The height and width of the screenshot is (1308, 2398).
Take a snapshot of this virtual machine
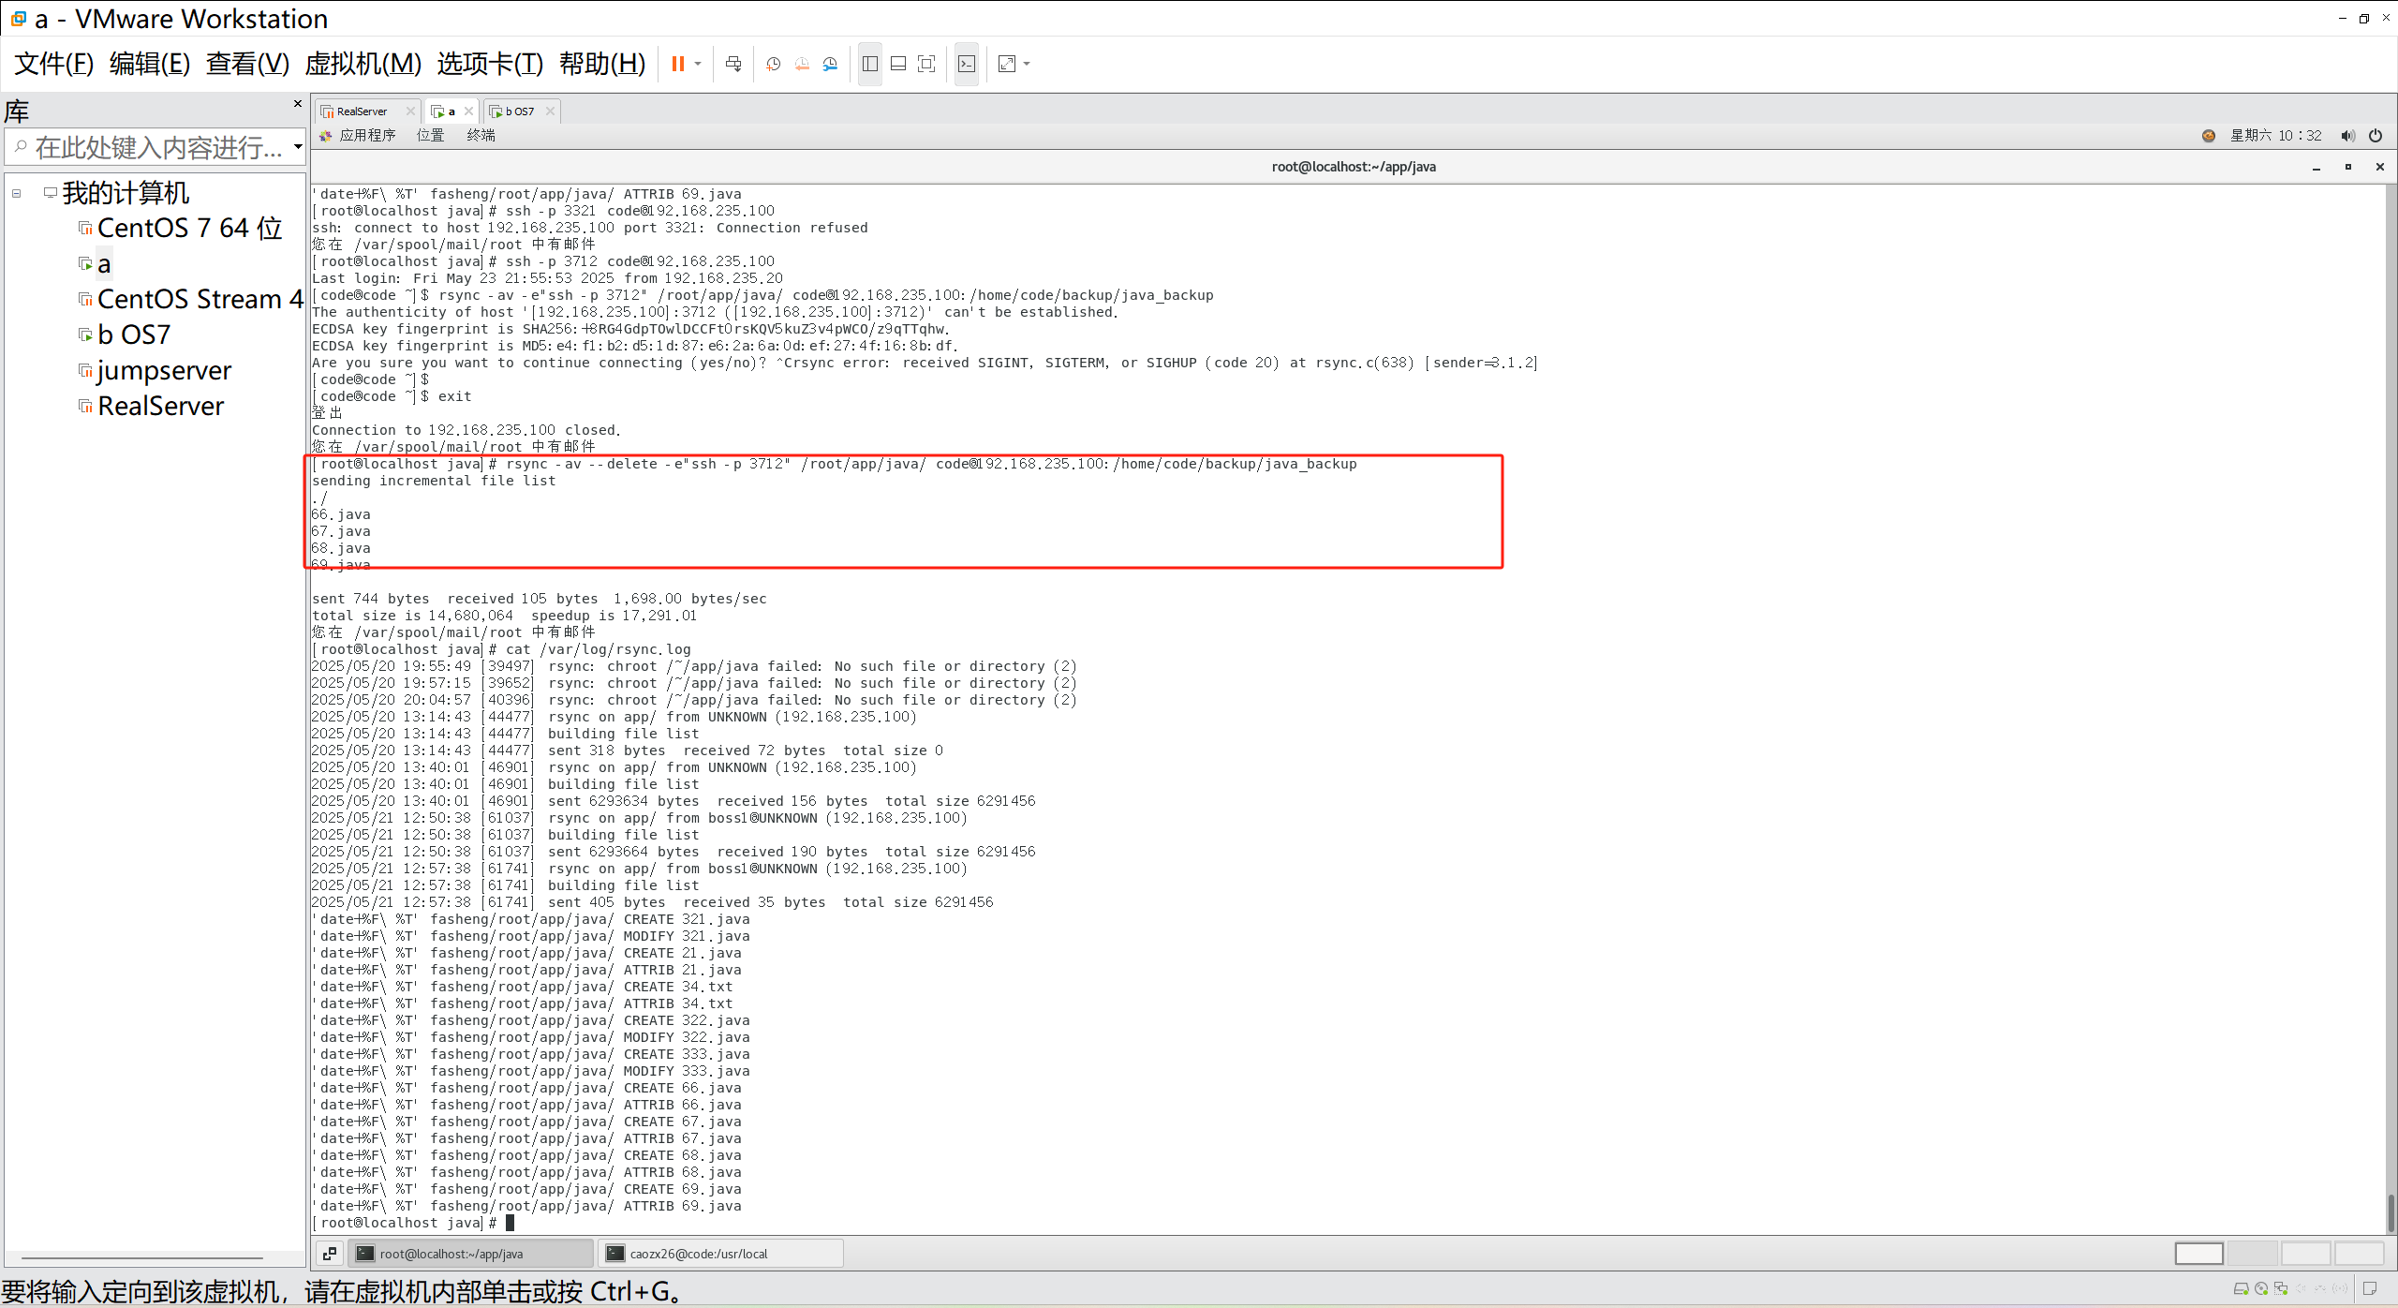[x=773, y=64]
